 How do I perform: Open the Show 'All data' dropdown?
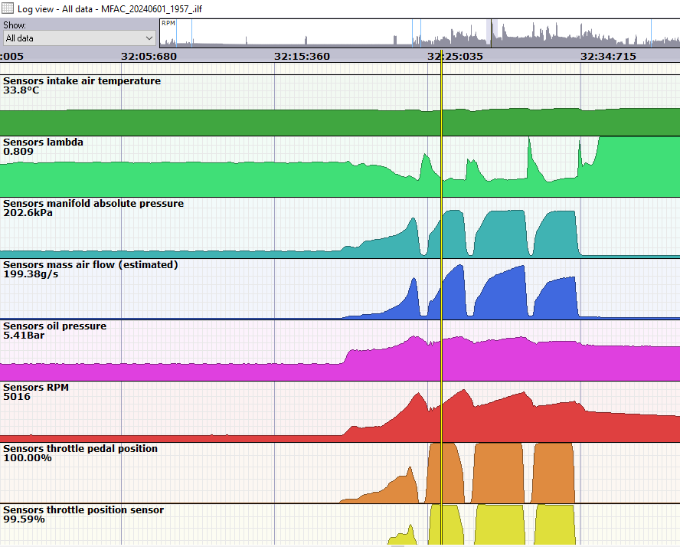[80, 38]
